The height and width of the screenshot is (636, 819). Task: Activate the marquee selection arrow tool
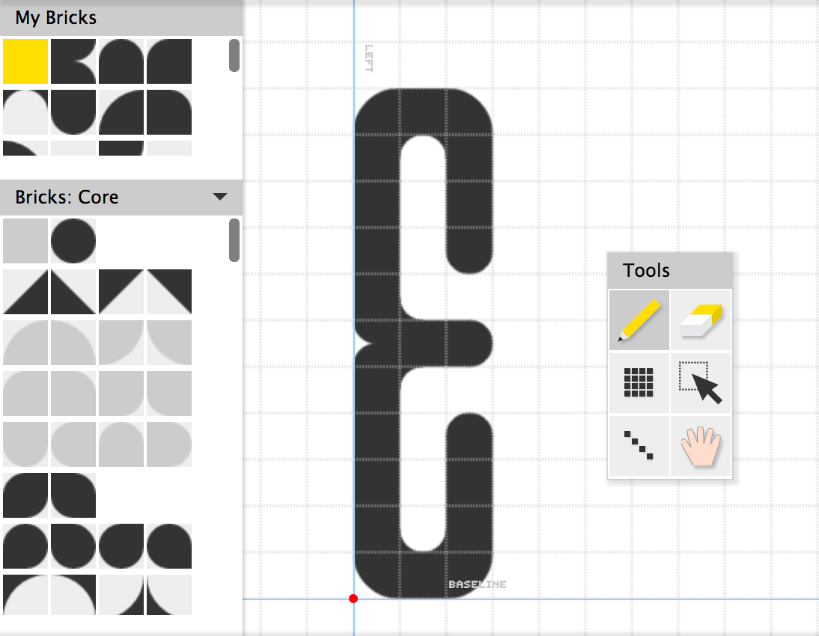pos(701,382)
